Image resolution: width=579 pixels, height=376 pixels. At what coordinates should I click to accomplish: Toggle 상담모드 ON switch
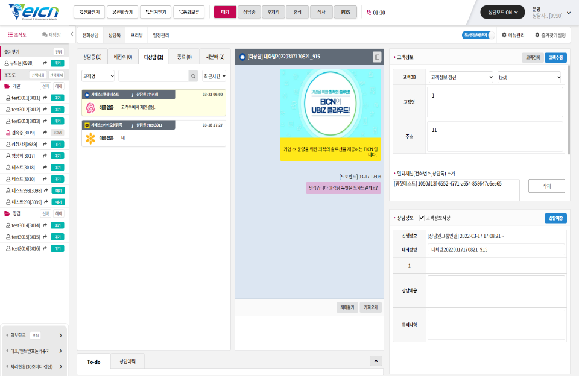[x=502, y=13]
